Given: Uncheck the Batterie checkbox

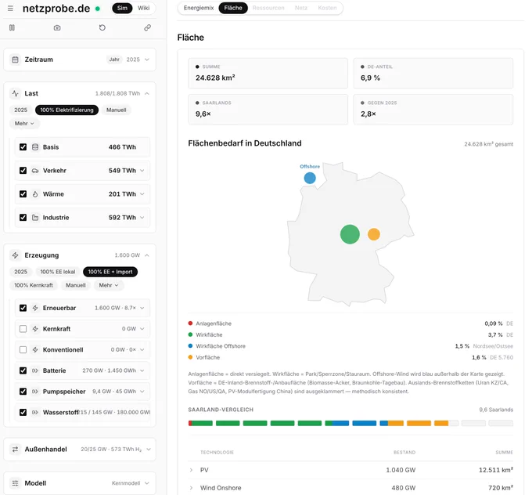Looking at the screenshot, I should click(23, 370).
